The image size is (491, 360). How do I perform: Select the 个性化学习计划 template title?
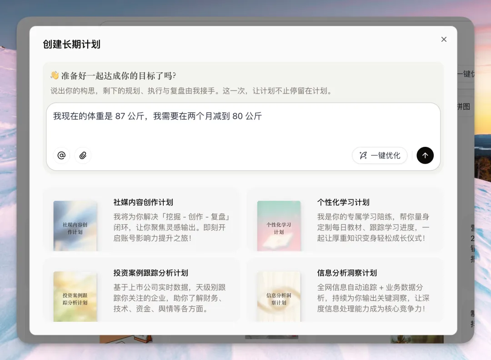click(343, 202)
